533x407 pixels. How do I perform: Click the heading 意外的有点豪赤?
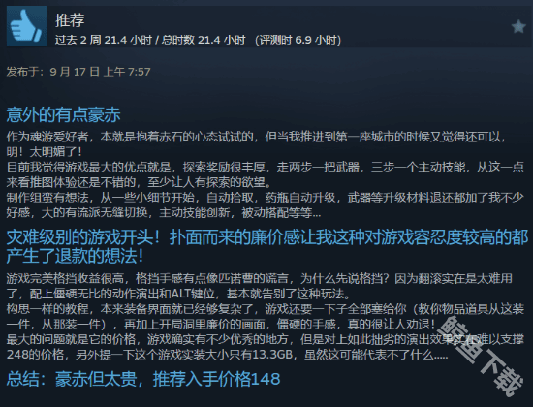click(63, 114)
